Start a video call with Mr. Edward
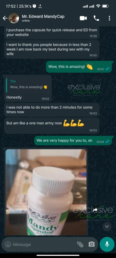The height and width of the screenshot is (258, 116). coord(83,18)
